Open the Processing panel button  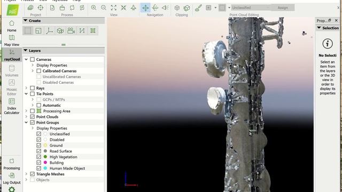[12, 164]
